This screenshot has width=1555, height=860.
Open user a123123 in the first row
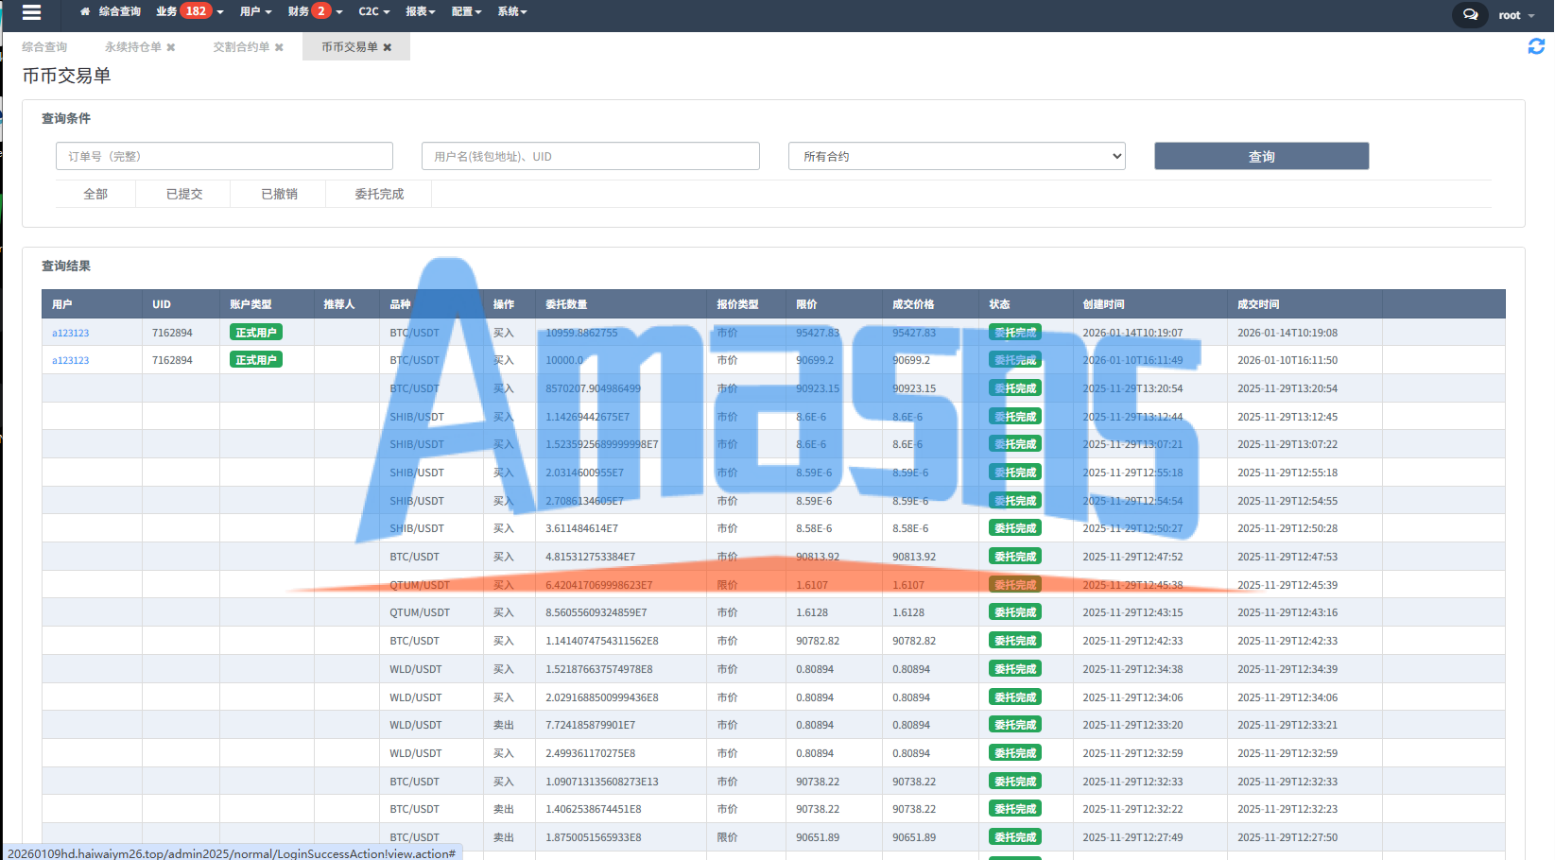point(71,333)
